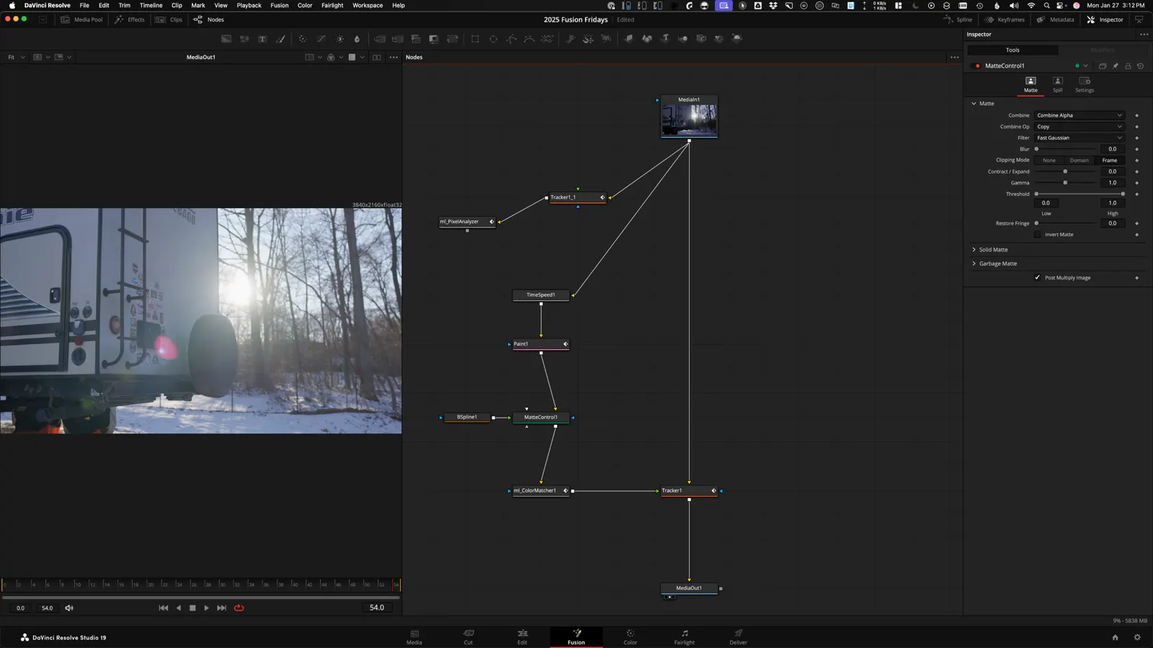1153x648 pixels.
Task: Add a Text 3D node from the toolbar
Action: coord(665,39)
